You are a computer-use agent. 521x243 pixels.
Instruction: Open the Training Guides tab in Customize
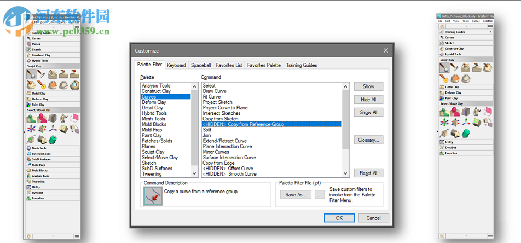click(x=302, y=65)
